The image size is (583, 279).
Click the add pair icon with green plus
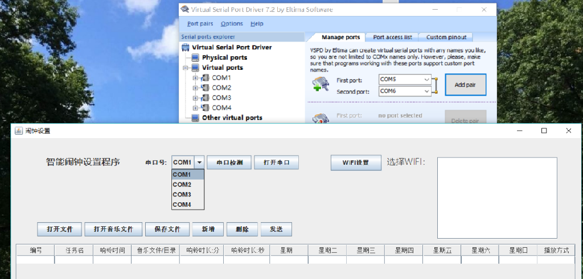pos(321,85)
